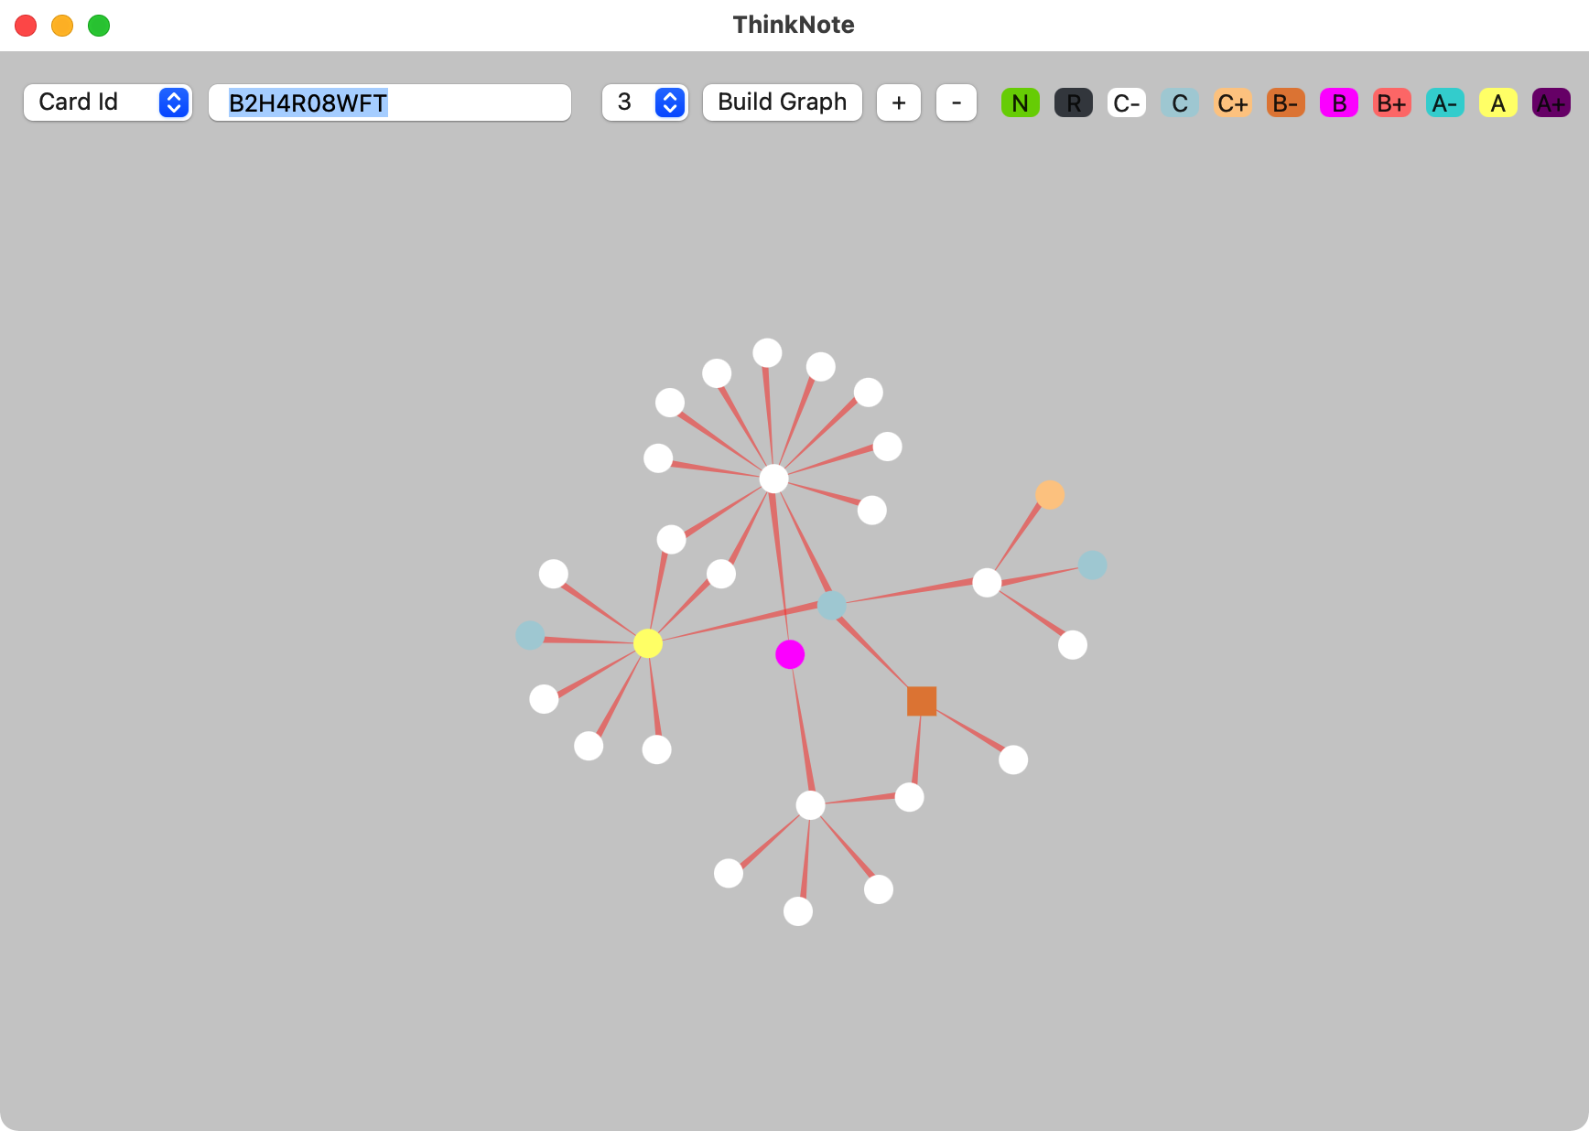Select the yellow hub node in graph
Screen dimensions: 1589x1131
click(x=647, y=643)
